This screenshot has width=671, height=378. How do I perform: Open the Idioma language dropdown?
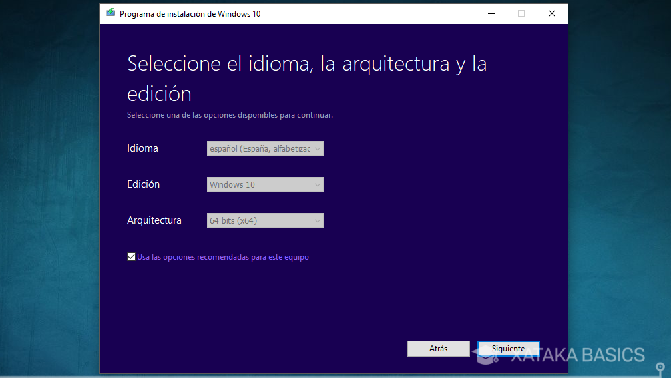coord(265,148)
